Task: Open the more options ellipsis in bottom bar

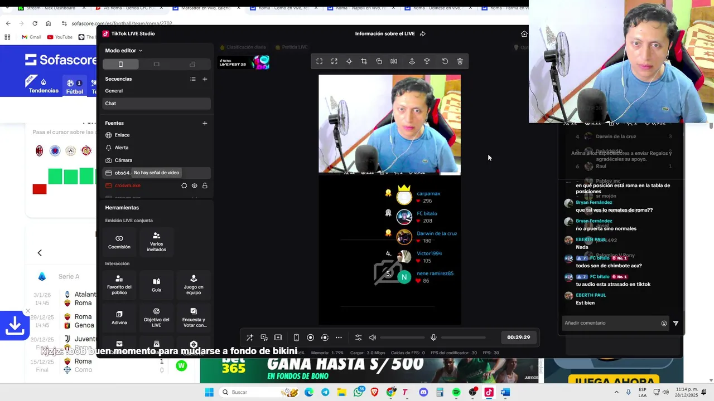Action: [339, 338]
